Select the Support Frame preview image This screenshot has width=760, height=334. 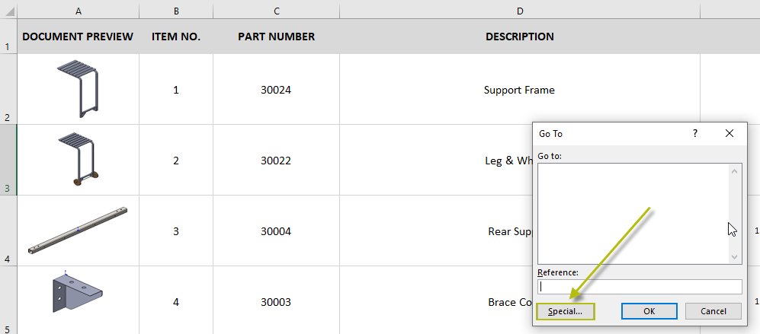coord(79,89)
